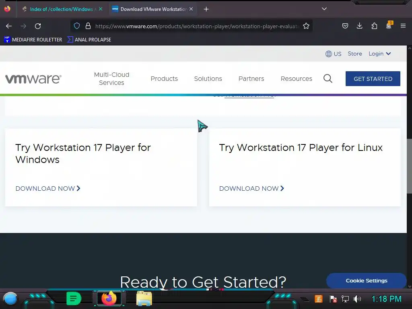This screenshot has width=412, height=309.
Task: Open the notification extension icon
Action: pyautogui.click(x=389, y=25)
